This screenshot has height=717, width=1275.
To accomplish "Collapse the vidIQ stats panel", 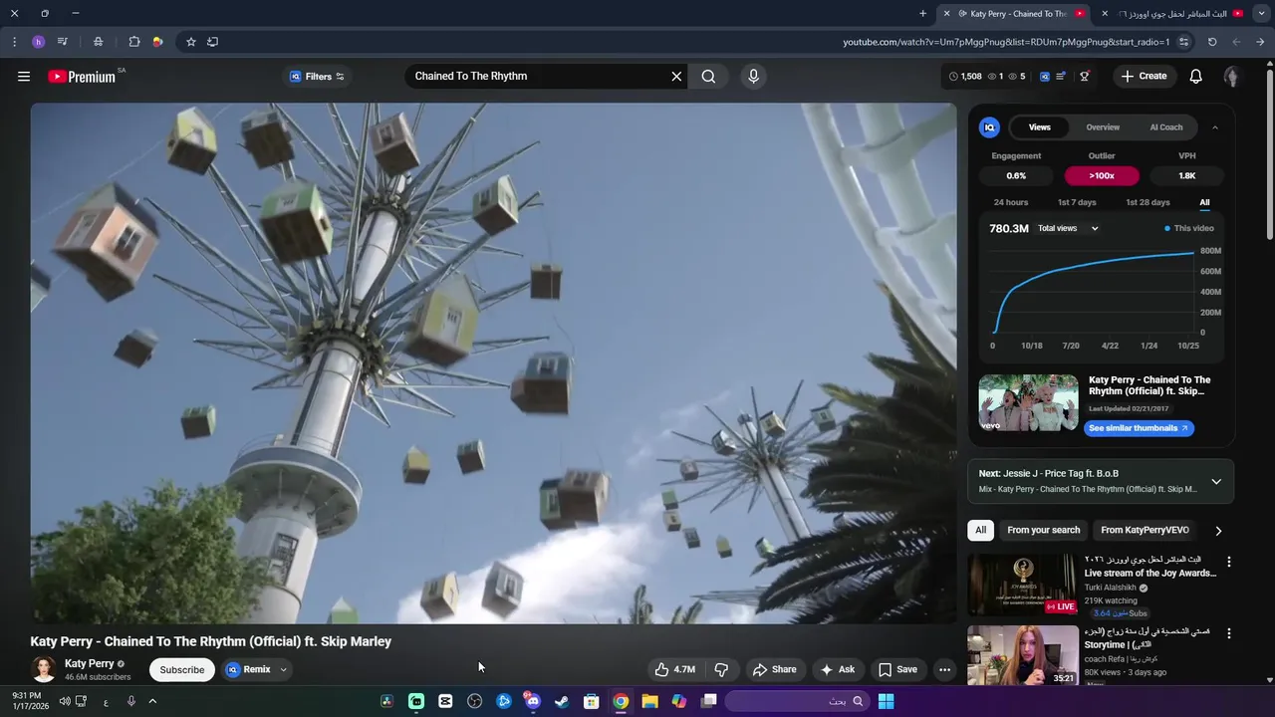I will [1215, 127].
